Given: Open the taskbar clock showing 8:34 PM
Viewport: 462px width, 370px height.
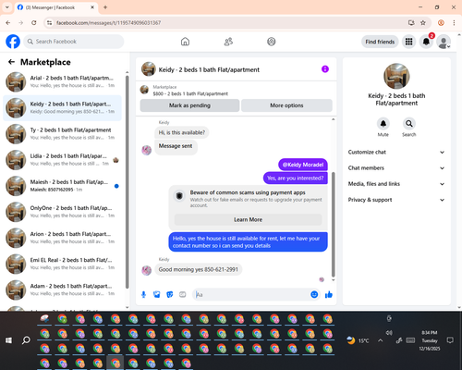Looking at the screenshot, I should [430, 340].
